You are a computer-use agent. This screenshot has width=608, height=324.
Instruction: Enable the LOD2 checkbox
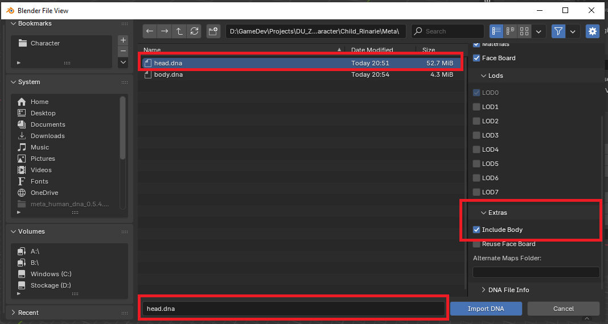click(x=476, y=121)
